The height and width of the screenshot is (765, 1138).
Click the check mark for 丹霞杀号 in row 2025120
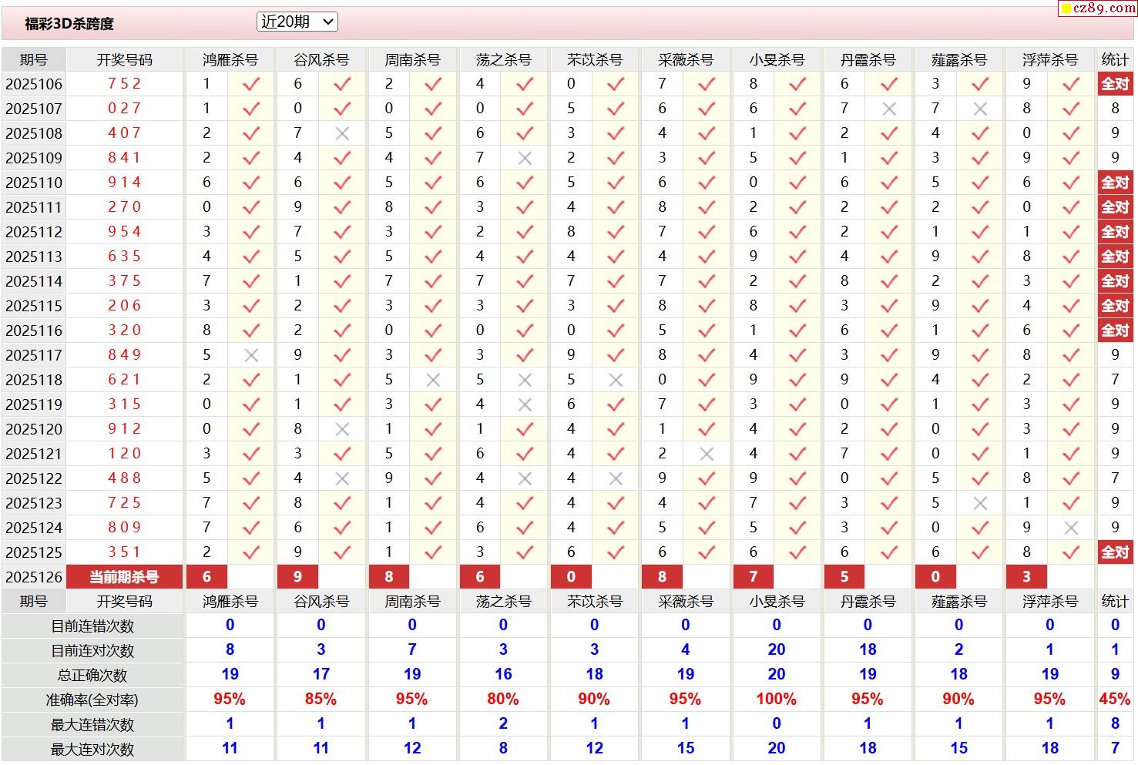pos(889,429)
